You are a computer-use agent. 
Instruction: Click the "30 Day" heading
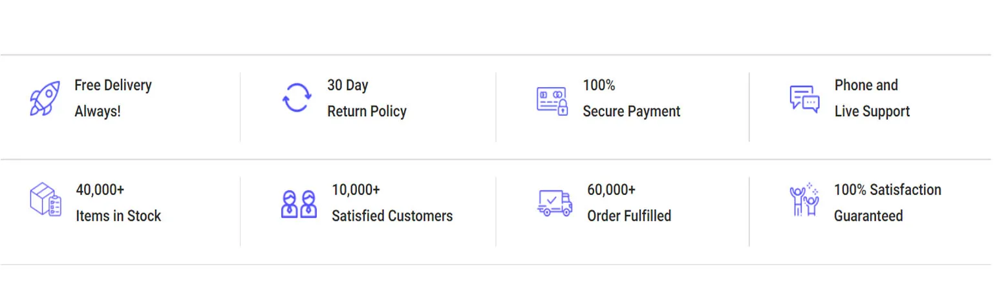pyautogui.click(x=347, y=85)
